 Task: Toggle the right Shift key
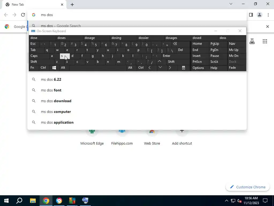tap(178, 62)
